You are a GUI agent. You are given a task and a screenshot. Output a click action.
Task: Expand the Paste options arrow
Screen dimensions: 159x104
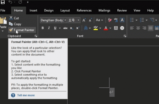3,31
